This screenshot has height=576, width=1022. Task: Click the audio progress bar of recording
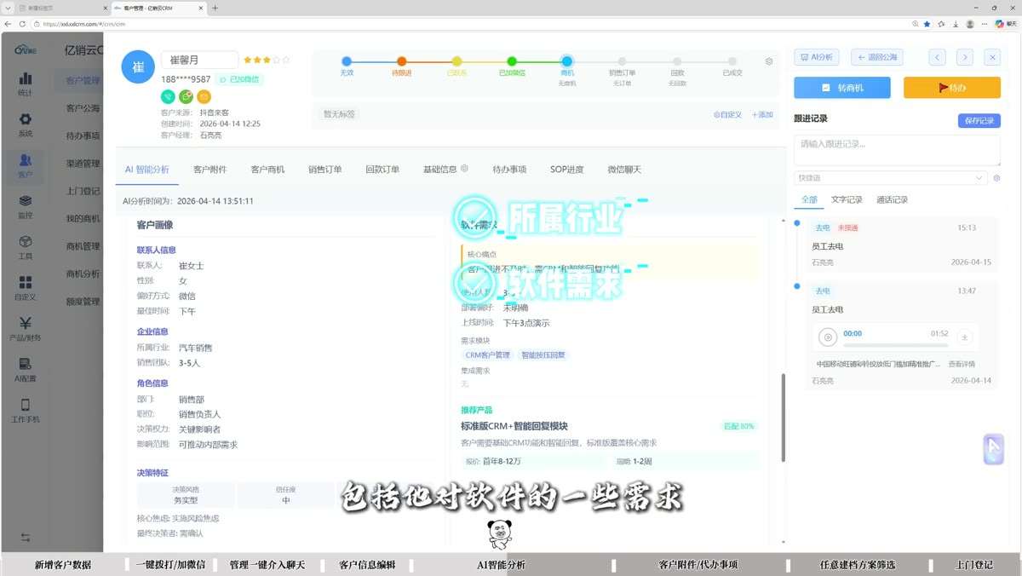[x=895, y=345]
